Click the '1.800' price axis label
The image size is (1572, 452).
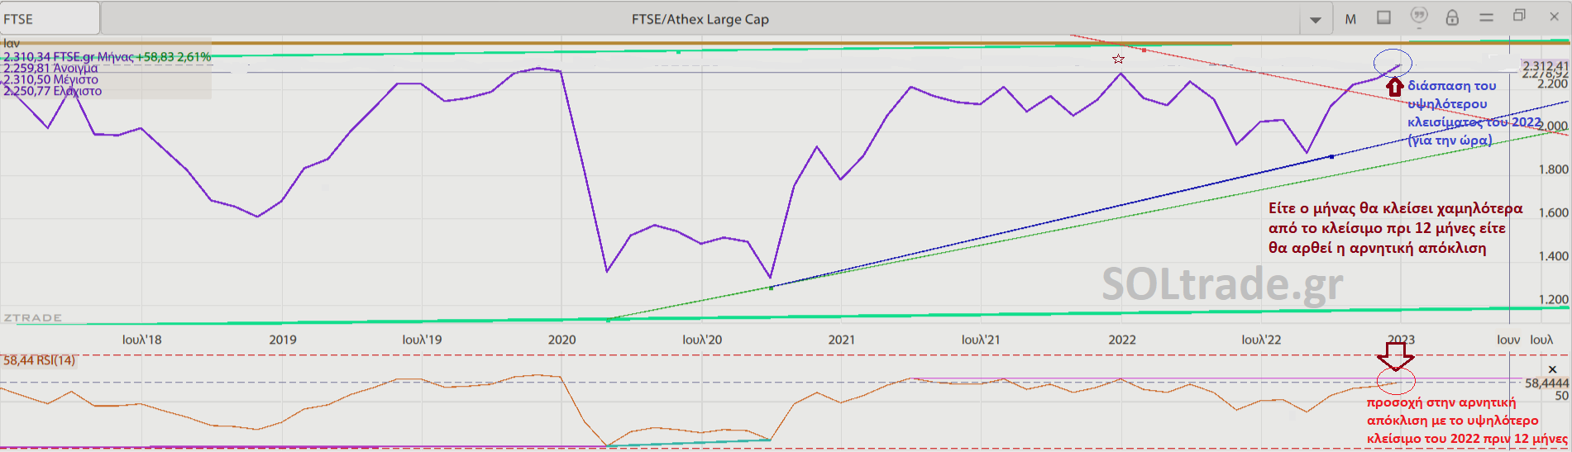tap(1553, 169)
